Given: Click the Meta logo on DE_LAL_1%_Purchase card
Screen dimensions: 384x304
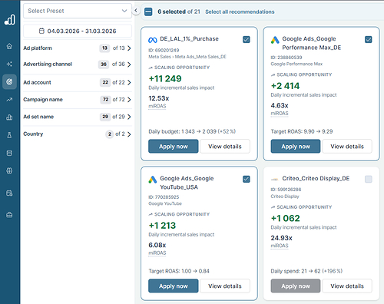Looking at the screenshot, I should (x=153, y=40).
